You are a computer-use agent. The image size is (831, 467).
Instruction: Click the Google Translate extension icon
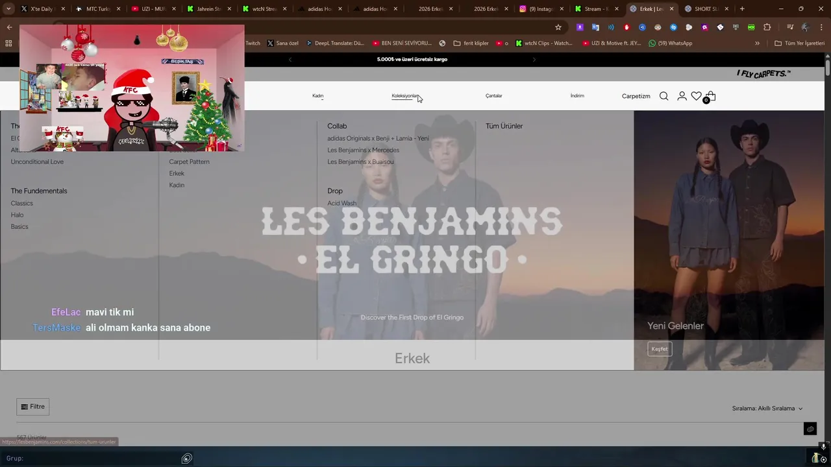(595, 27)
